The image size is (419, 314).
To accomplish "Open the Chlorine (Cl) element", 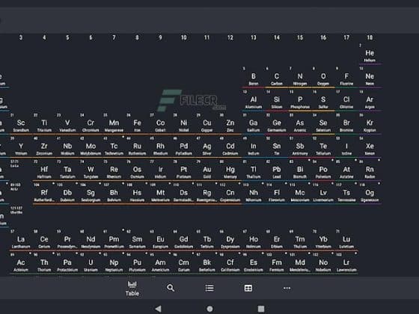I will (346, 101).
